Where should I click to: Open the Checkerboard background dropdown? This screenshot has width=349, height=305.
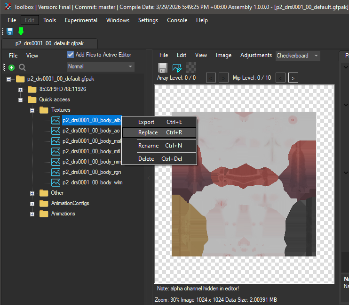pos(298,56)
